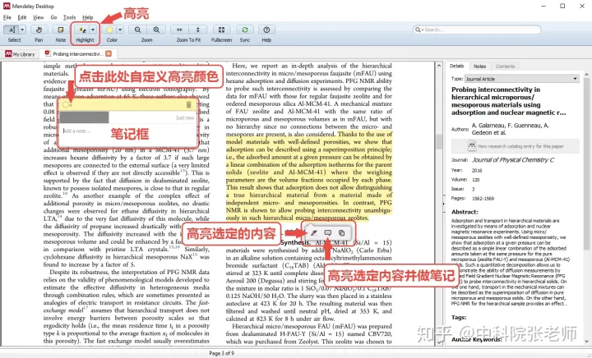Highlight selection using popup marker icon
This screenshot has height=358, width=592.
point(314,233)
